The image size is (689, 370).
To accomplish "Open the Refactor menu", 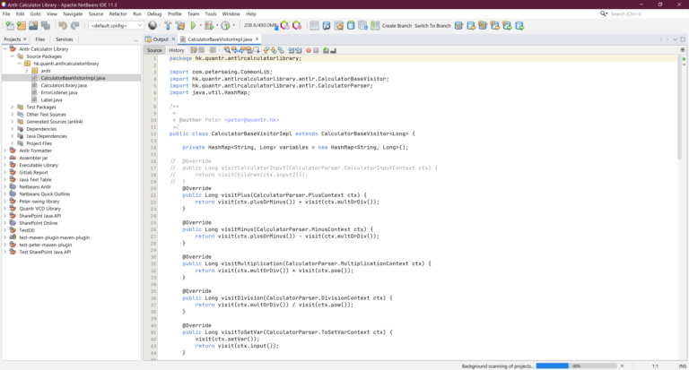I will tap(118, 14).
